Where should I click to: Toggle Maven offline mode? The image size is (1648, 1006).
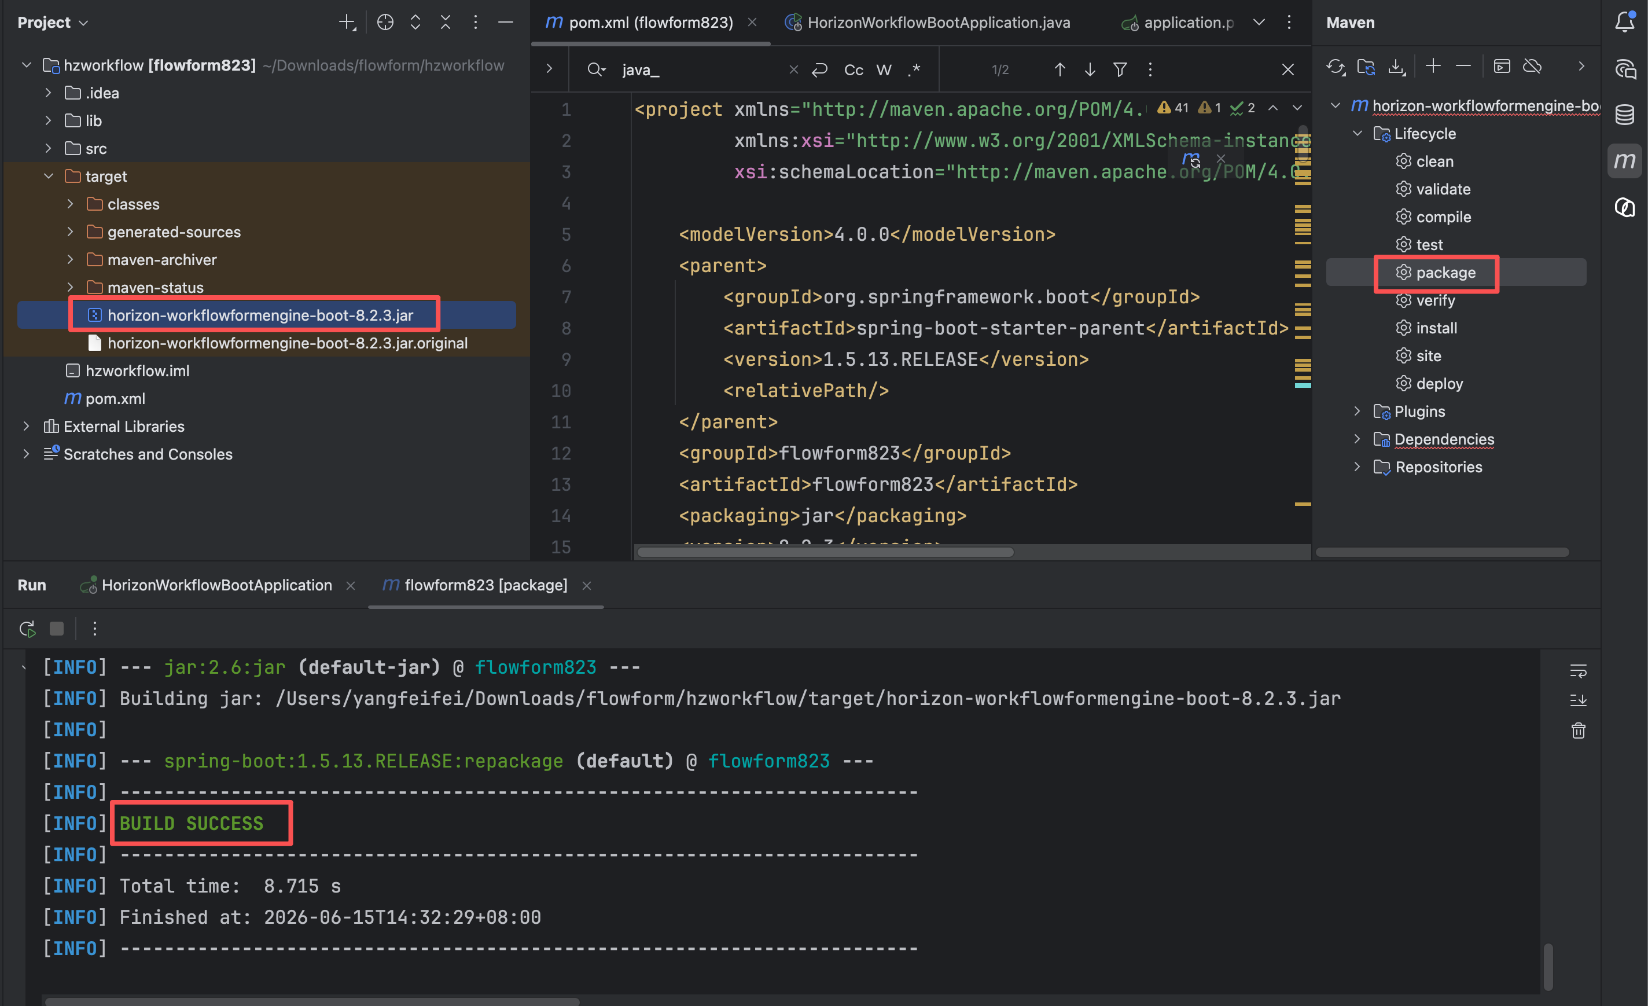tap(1532, 66)
